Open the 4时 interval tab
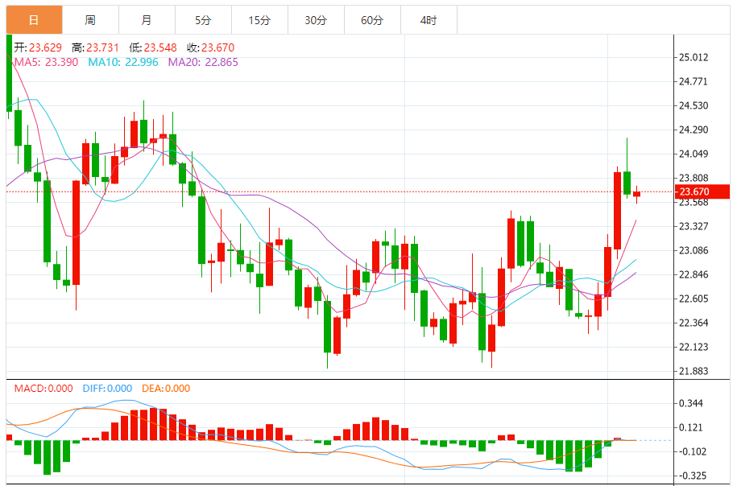Viewport: 737px width, 486px height. 429,20
